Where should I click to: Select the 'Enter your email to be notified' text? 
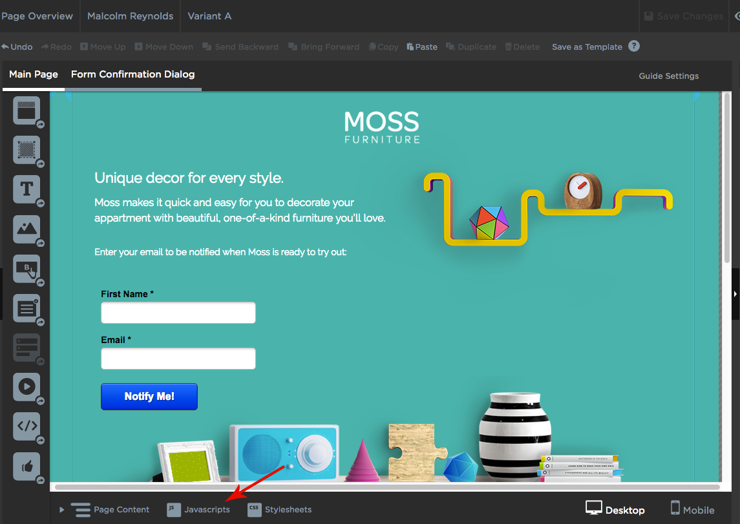click(220, 252)
